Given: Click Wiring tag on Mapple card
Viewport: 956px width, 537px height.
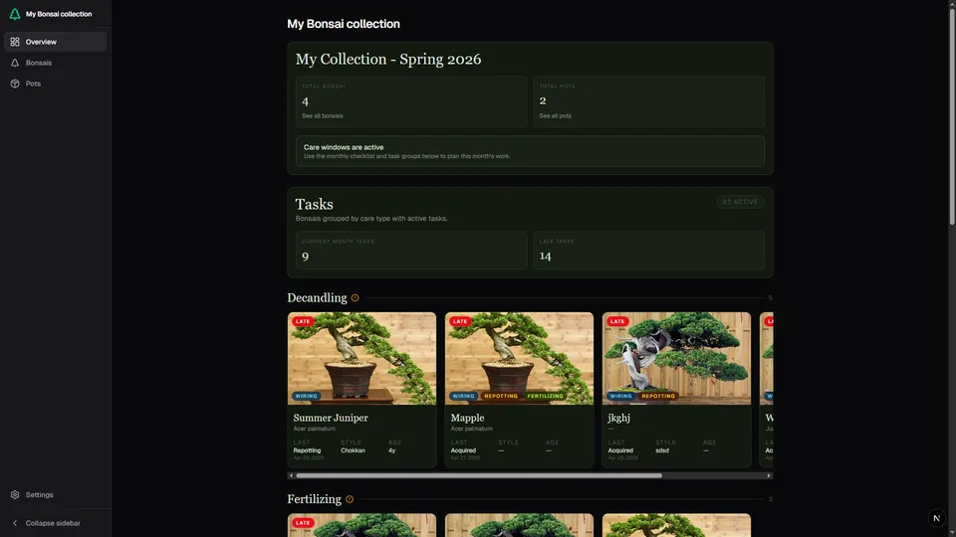Looking at the screenshot, I should [x=463, y=396].
